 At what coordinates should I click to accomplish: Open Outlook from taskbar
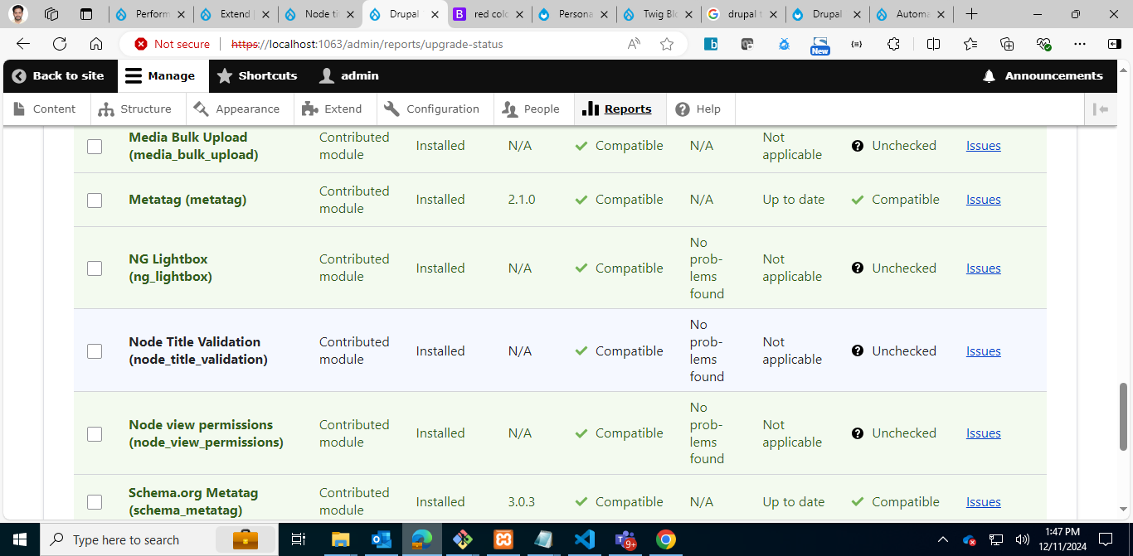tap(382, 539)
